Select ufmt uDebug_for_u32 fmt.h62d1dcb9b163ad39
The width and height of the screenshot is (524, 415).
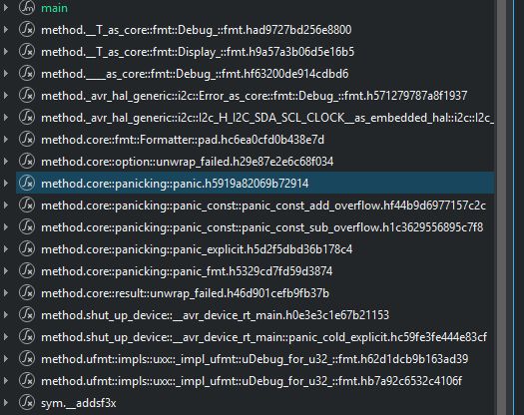pos(255,359)
